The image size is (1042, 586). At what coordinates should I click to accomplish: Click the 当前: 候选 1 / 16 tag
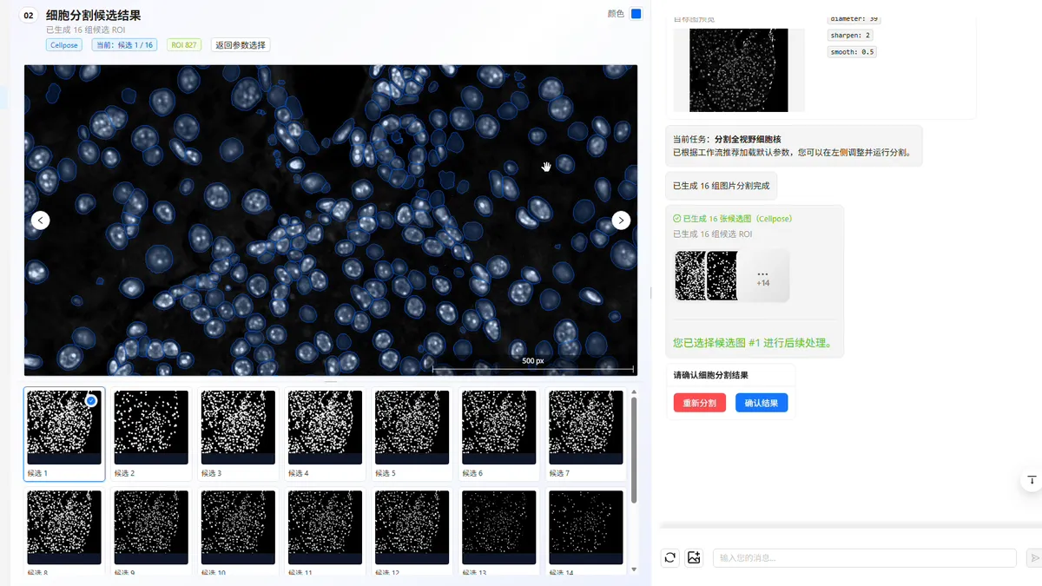(x=124, y=44)
